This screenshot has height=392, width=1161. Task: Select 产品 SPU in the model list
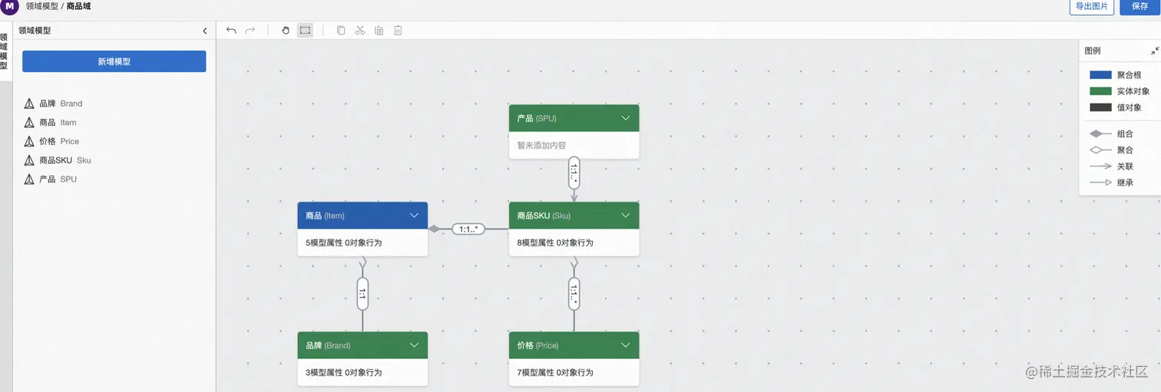[58, 180]
